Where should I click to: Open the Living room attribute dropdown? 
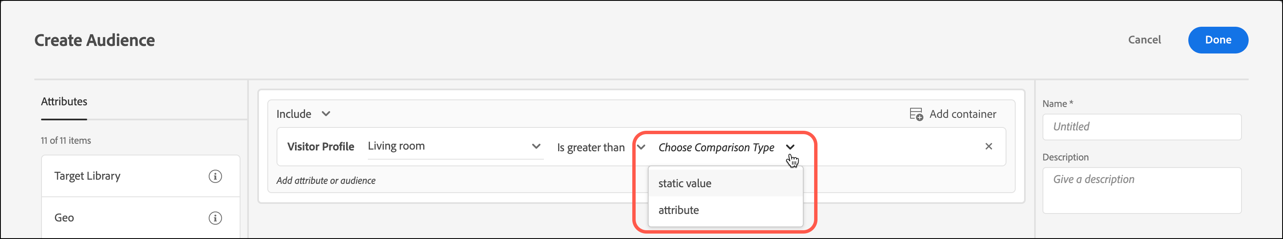coord(536,147)
